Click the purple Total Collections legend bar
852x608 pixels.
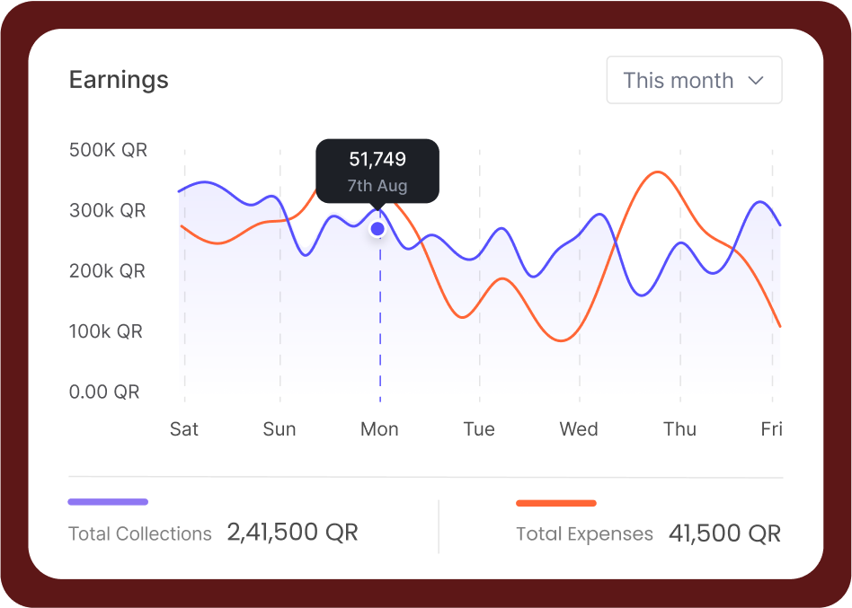[x=108, y=502]
